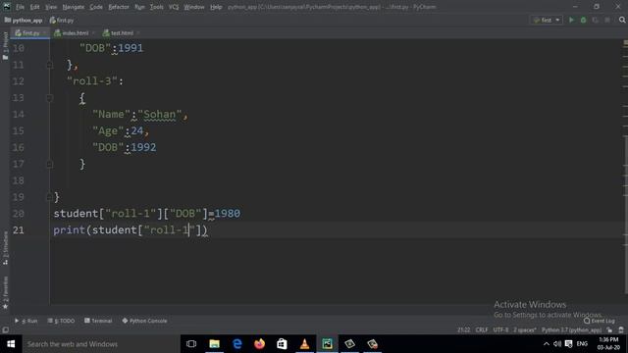The height and width of the screenshot is (353, 628).
Task: Click the 'Search the web and Windows' box
Action: click(x=101, y=344)
